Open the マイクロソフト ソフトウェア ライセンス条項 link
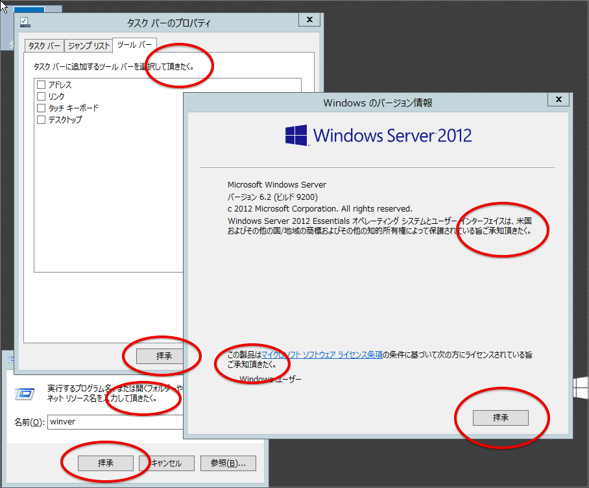This screenshot has width=589, height=488. 322,354
